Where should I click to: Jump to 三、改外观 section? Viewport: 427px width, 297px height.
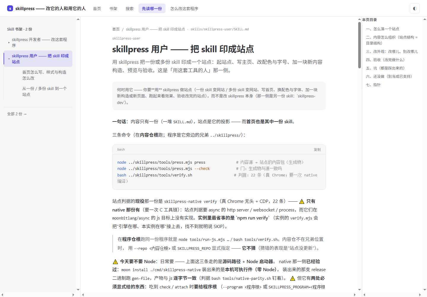coord(392,51)
